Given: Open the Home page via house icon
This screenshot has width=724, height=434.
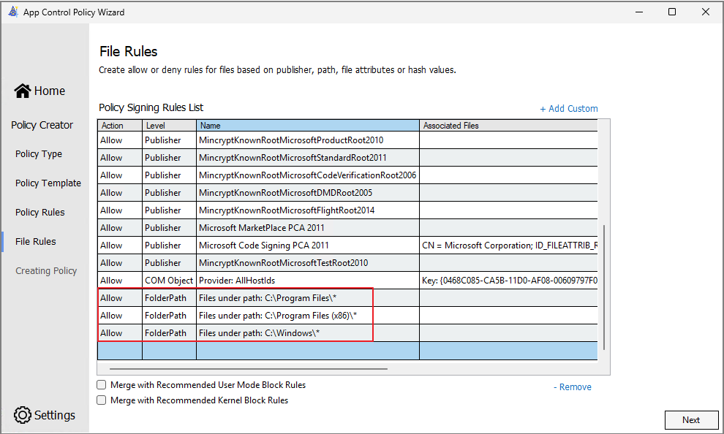Looking at the screenshot, I should [x=22, y=91].
